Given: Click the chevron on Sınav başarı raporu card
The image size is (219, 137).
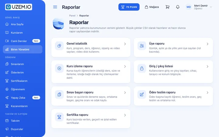Looking at the screenshot, I should [x=125, y=93].
